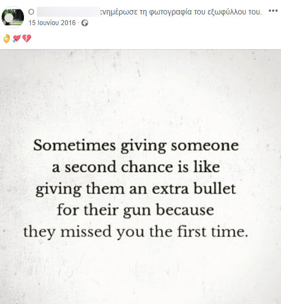This screenshot has height=304, width=281.
Task: Open the poster's round profile picture
Action: [13, 17]
